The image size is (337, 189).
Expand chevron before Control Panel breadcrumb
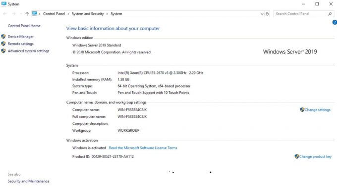coord(40,14)
